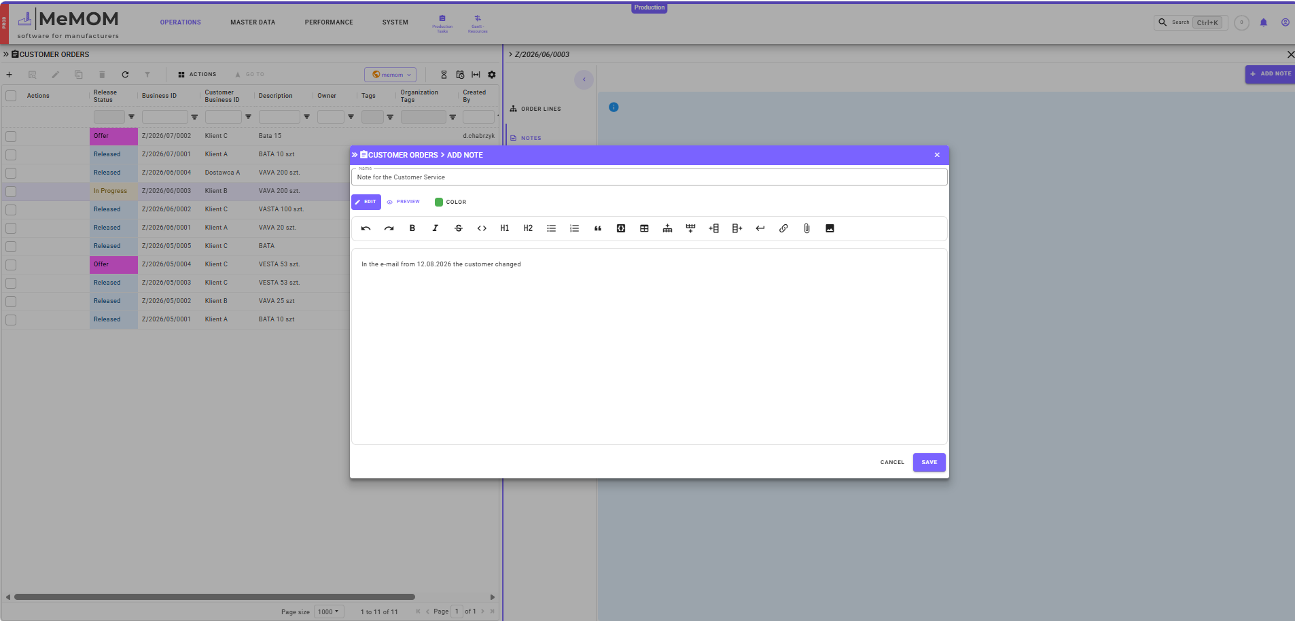Check the row for order Z/2026/07/0002
Image resolution: width=1295 pixels, height=621 pixels.
point(11,137)
